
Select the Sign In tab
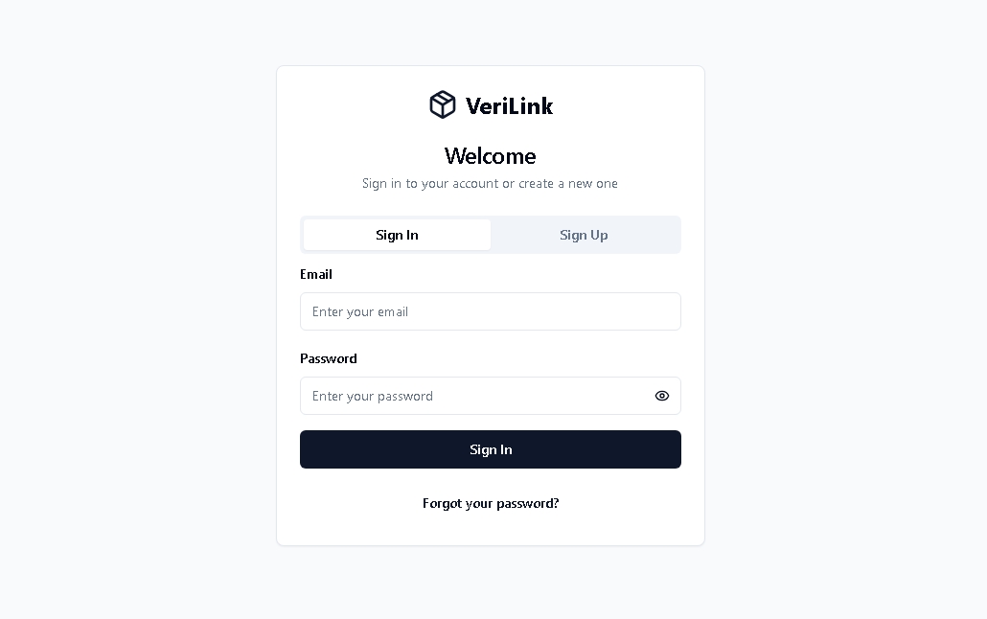pos(397,235)
